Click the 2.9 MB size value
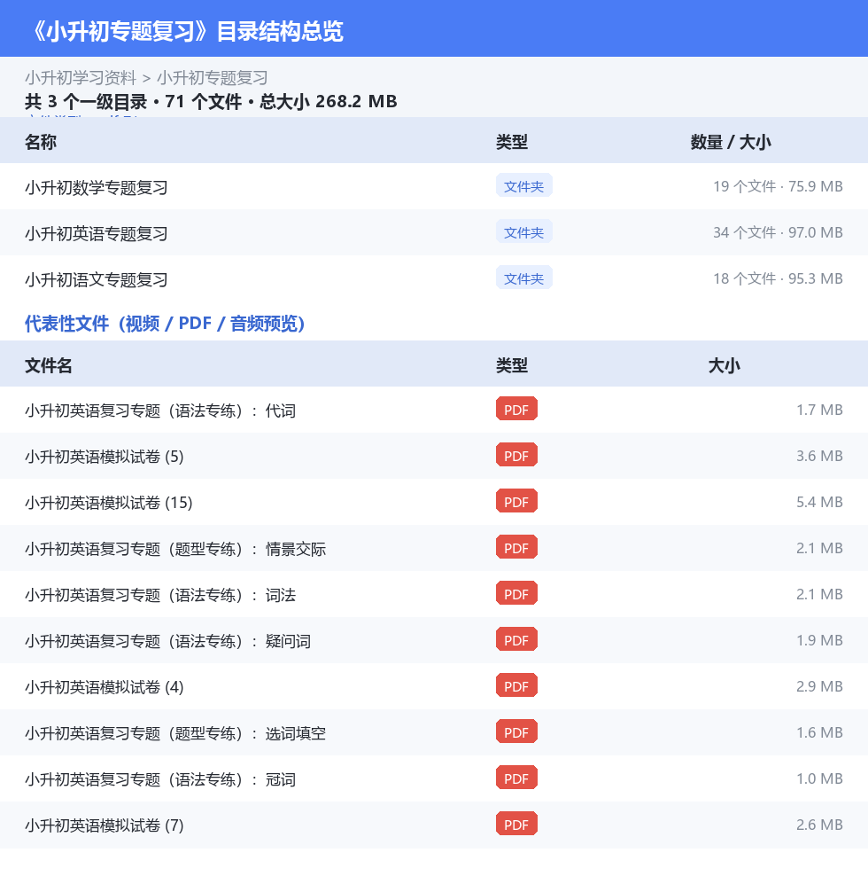Image resolution: width=868 pixels, height=876 pixels. (x=819, y=686)
